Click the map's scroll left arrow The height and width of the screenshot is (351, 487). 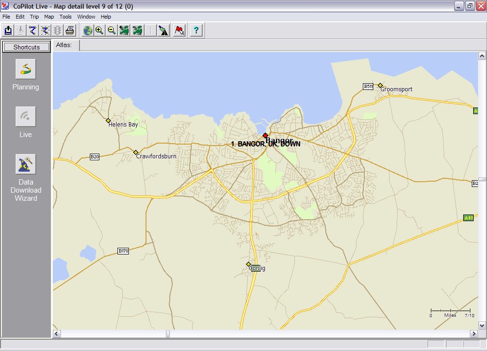tap(57, 333)
